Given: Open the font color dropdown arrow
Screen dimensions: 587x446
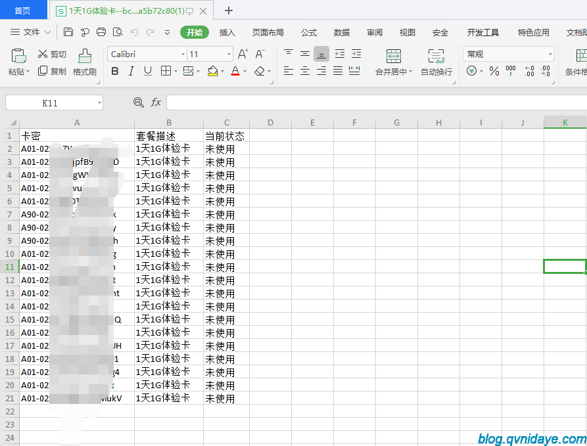Looking at the screenshot, I should [x=245, y=71].
